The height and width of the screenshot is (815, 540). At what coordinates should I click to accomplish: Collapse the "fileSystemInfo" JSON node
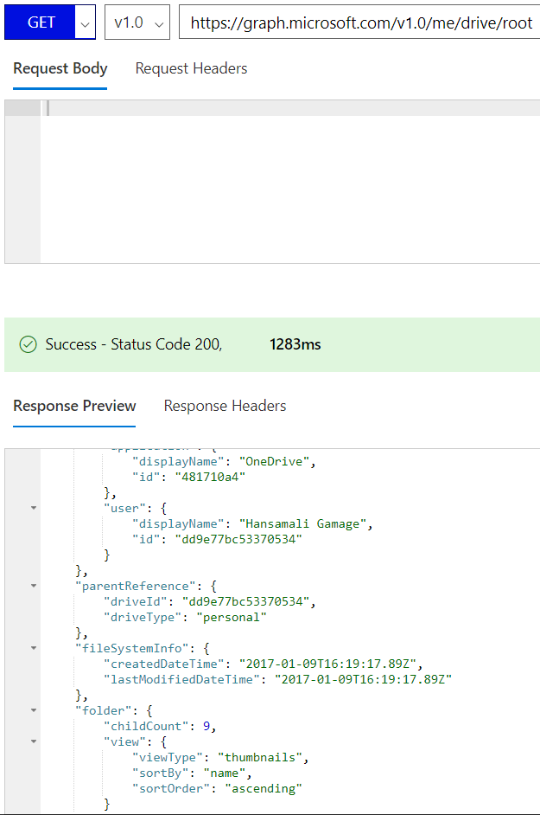pyautogui.click(x=34, y=648)
